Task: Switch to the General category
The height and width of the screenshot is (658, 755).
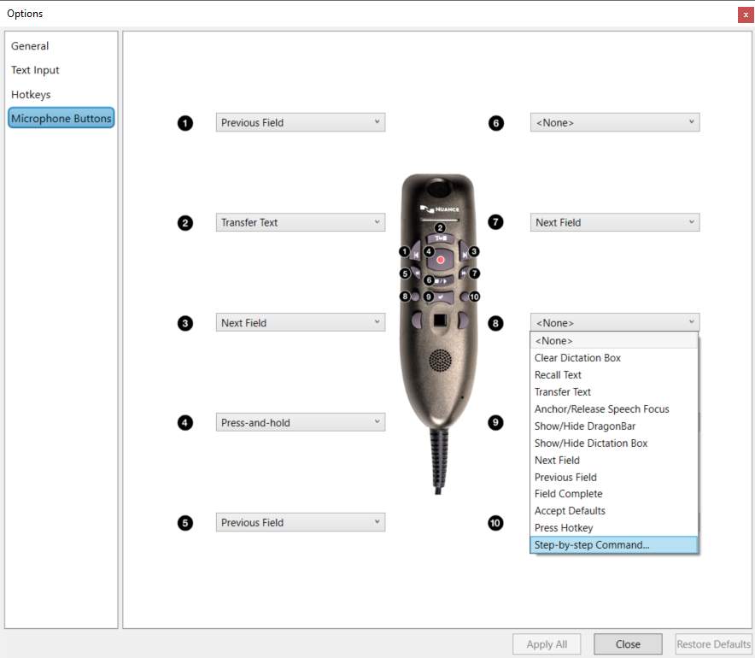Action: 30,46
